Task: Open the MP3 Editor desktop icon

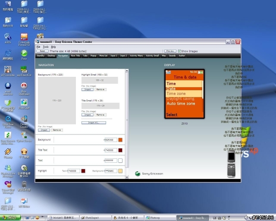Action: (24, 203)
